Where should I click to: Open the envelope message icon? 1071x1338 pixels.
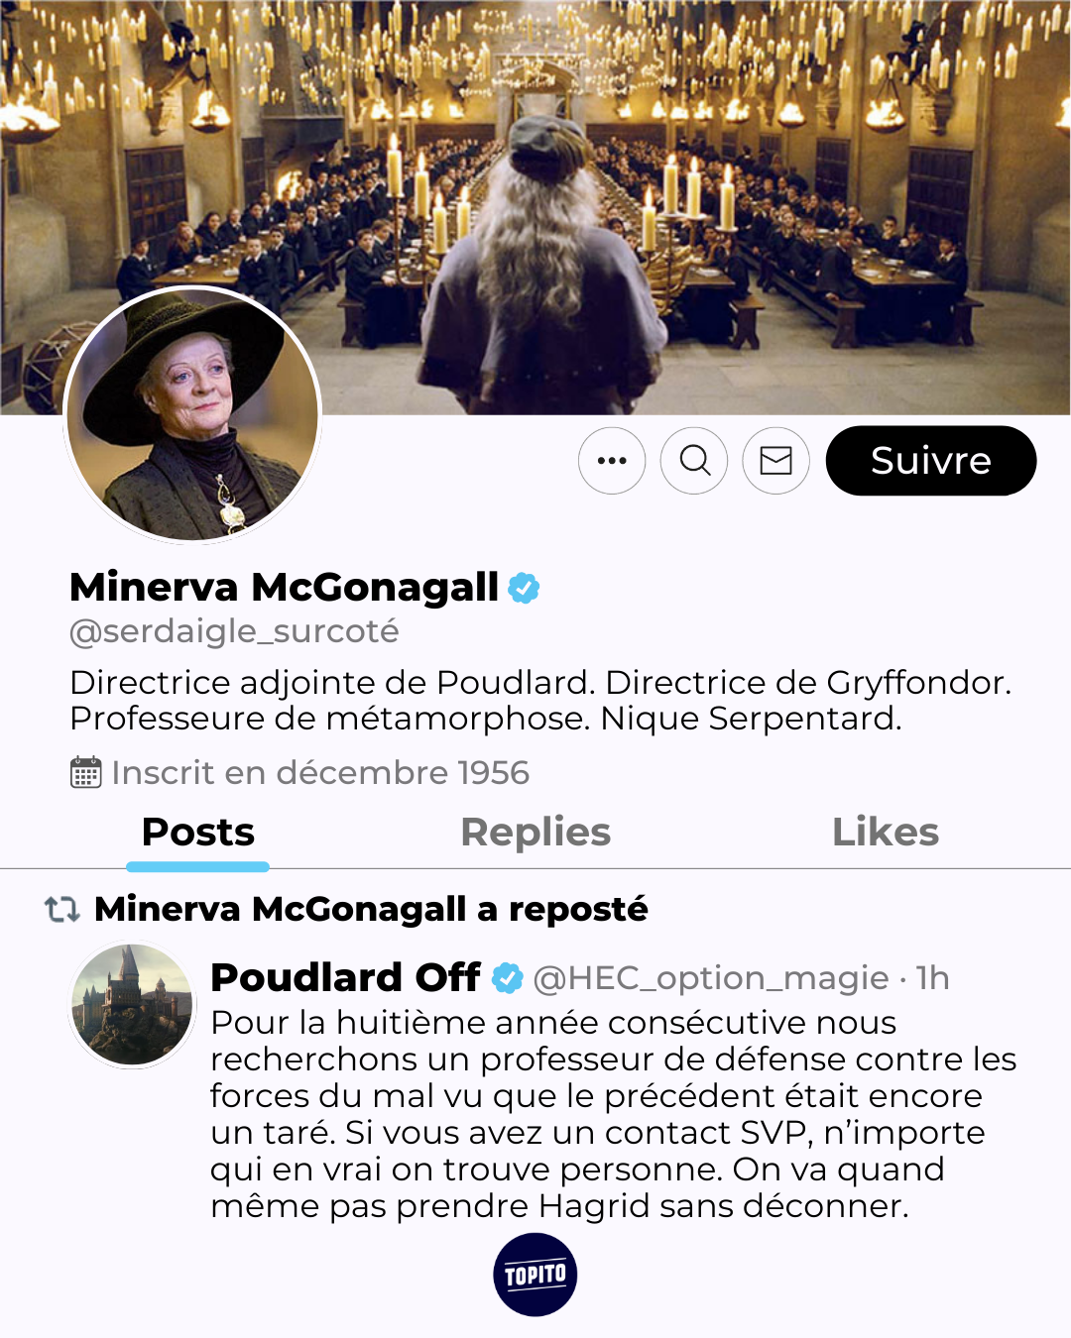[x=775, y=461]
